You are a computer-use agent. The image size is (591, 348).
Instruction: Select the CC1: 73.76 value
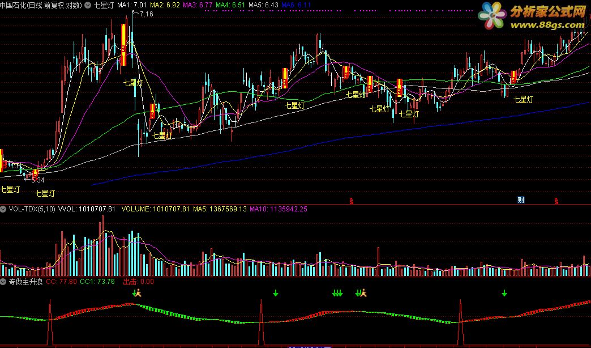pos(97,282)
